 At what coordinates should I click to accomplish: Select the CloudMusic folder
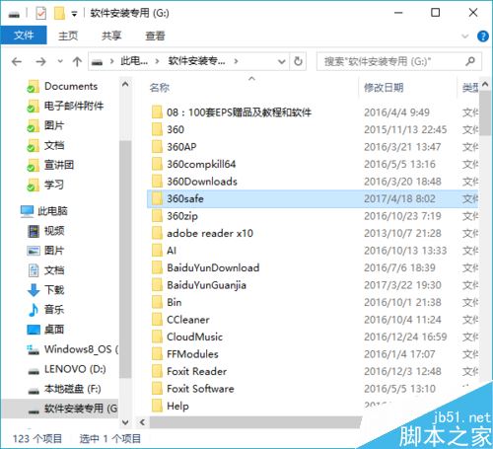click(194, 337)
